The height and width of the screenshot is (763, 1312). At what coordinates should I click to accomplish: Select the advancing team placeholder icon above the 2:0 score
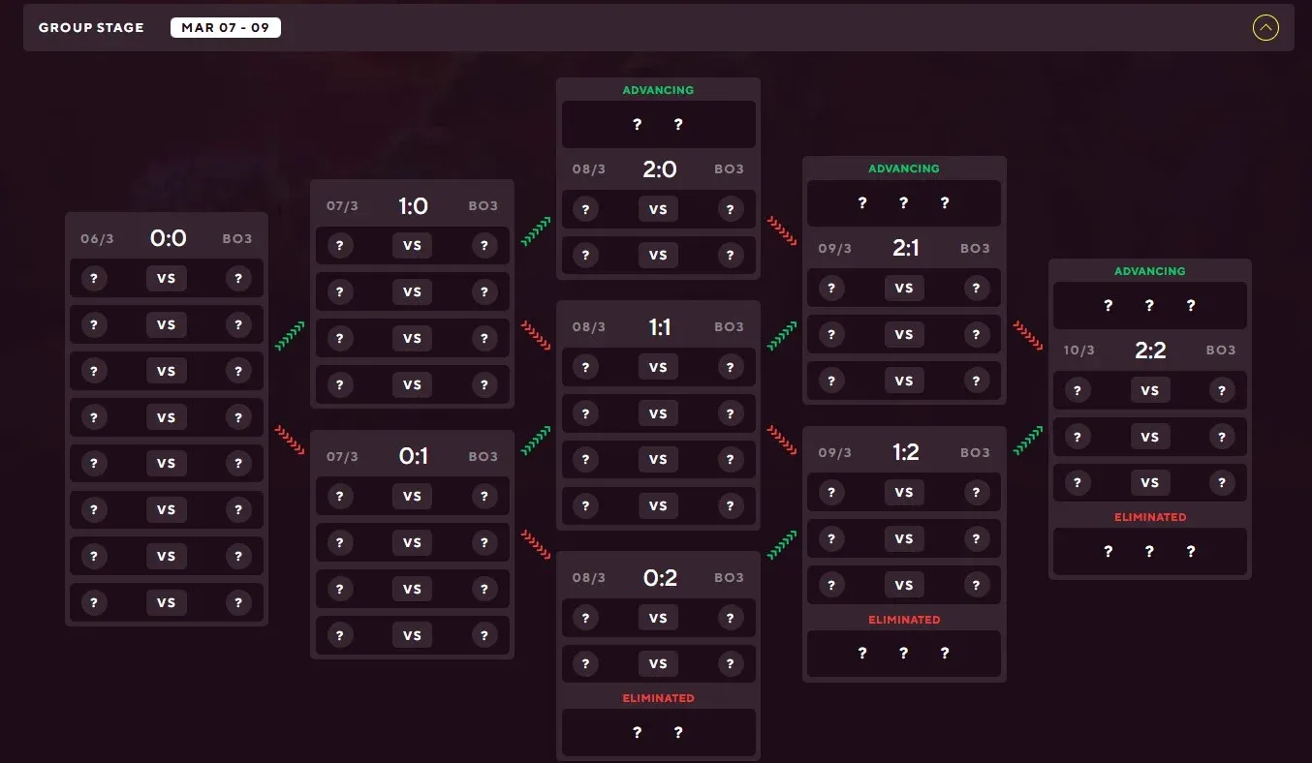click(637, 124)
